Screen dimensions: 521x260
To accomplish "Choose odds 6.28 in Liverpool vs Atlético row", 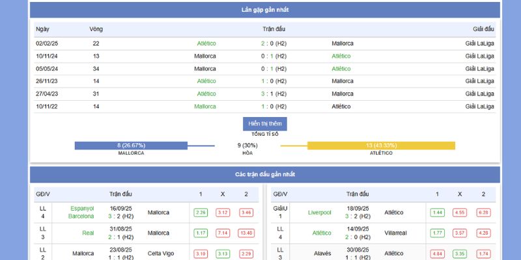I will (x=483, y=213).
